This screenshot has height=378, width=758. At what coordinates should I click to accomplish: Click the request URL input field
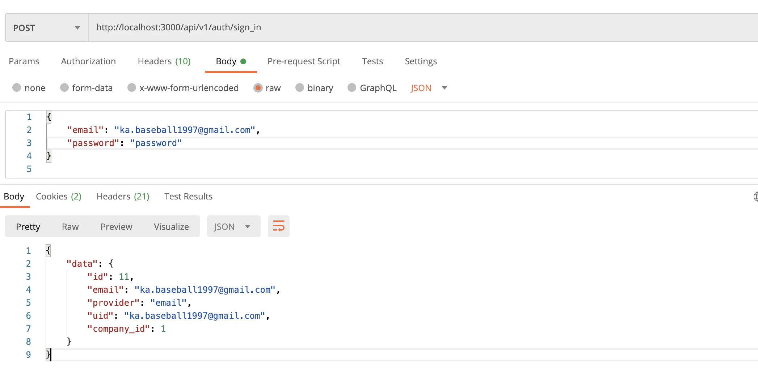423,28
